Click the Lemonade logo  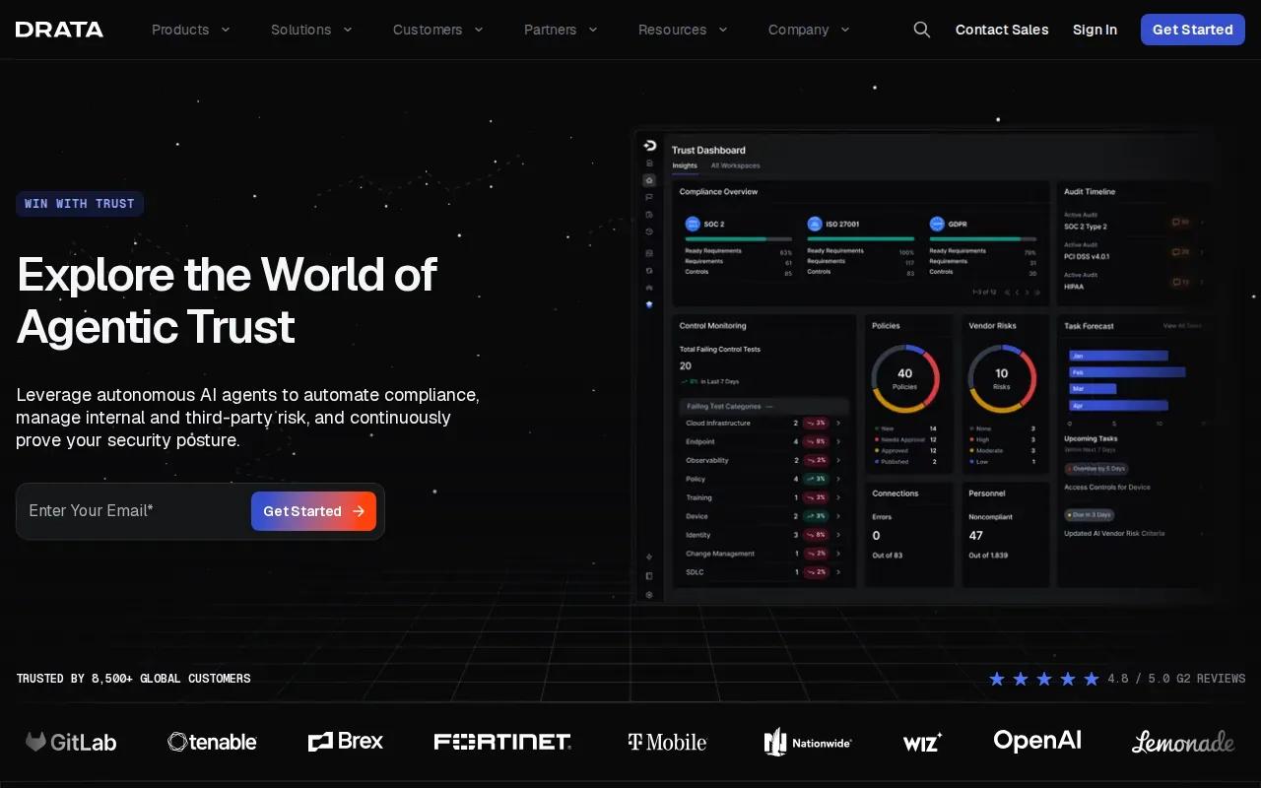click(x=1183, y=742)
